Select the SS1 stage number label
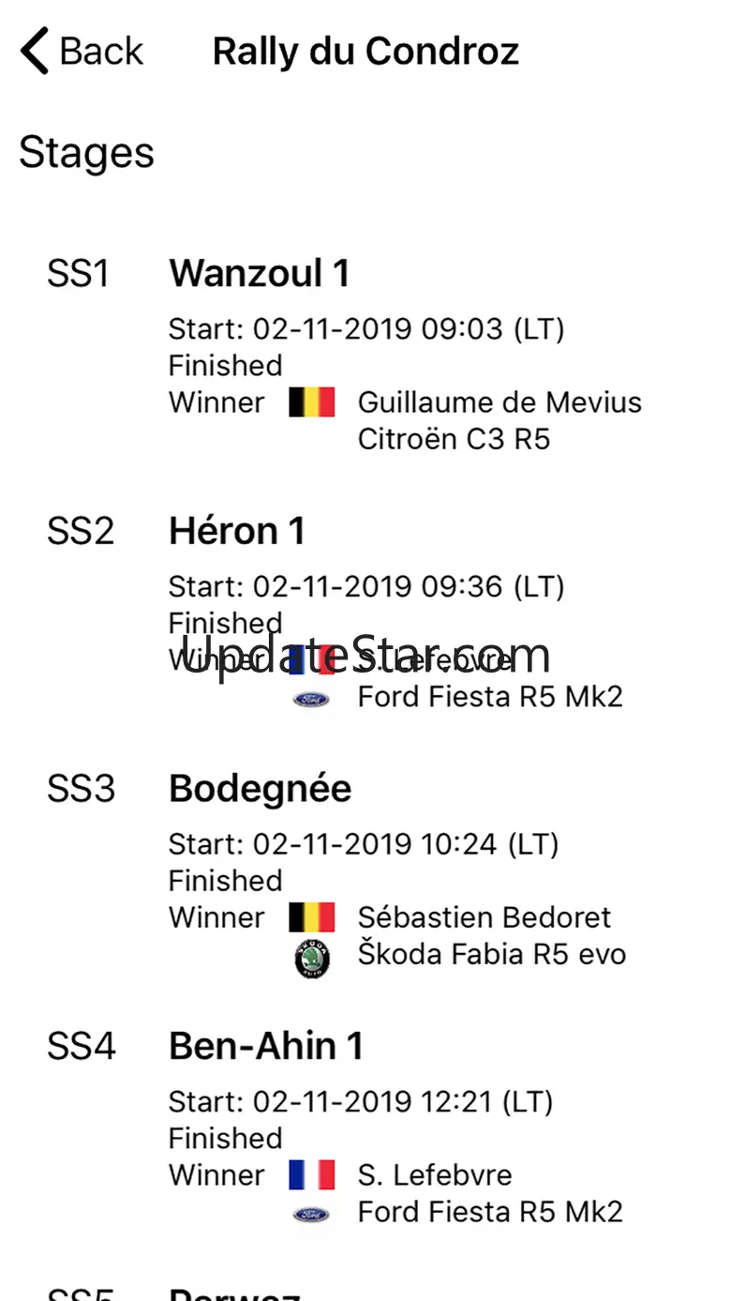731x1301 pixels. (x=79, y=274)
